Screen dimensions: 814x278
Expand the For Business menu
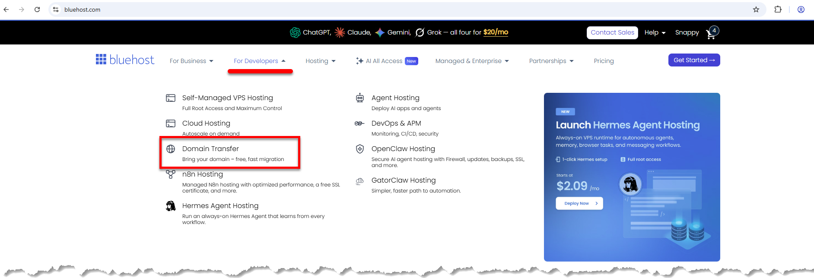pos(191,61)
